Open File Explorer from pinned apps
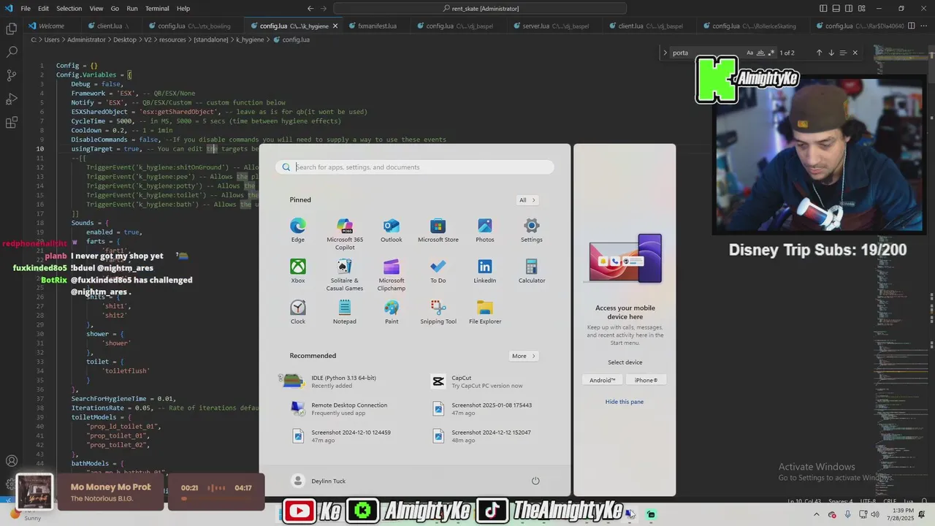 [x=484, y=312]
